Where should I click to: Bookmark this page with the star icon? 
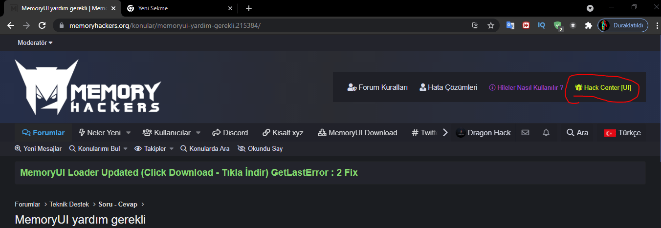coord(490,25)
